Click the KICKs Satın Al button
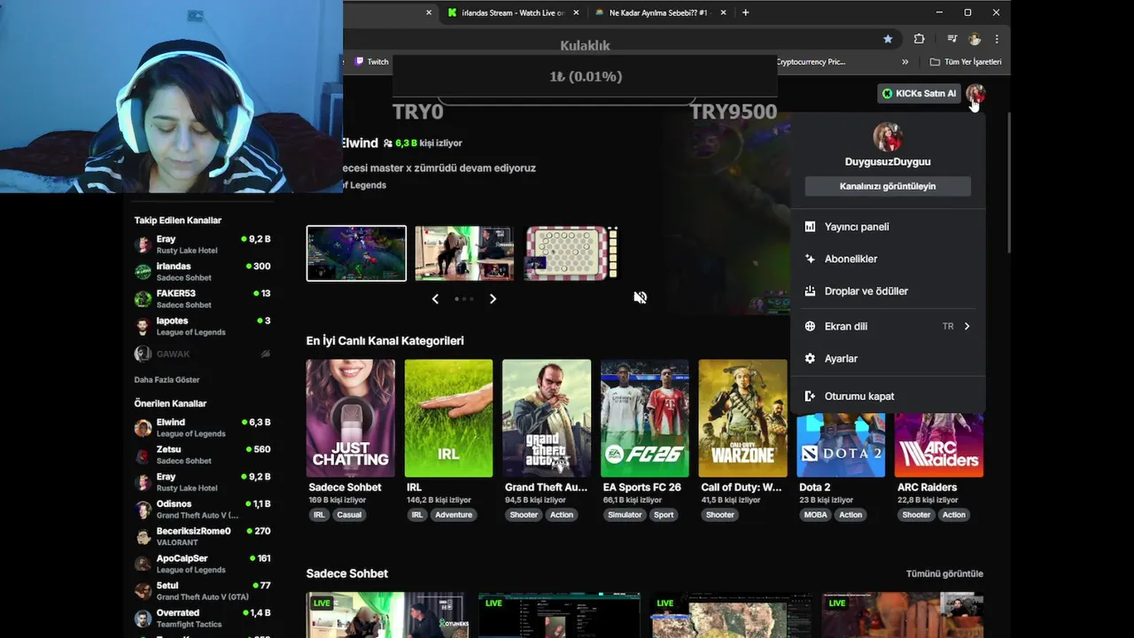1134x638 pixels. (919, 93)
